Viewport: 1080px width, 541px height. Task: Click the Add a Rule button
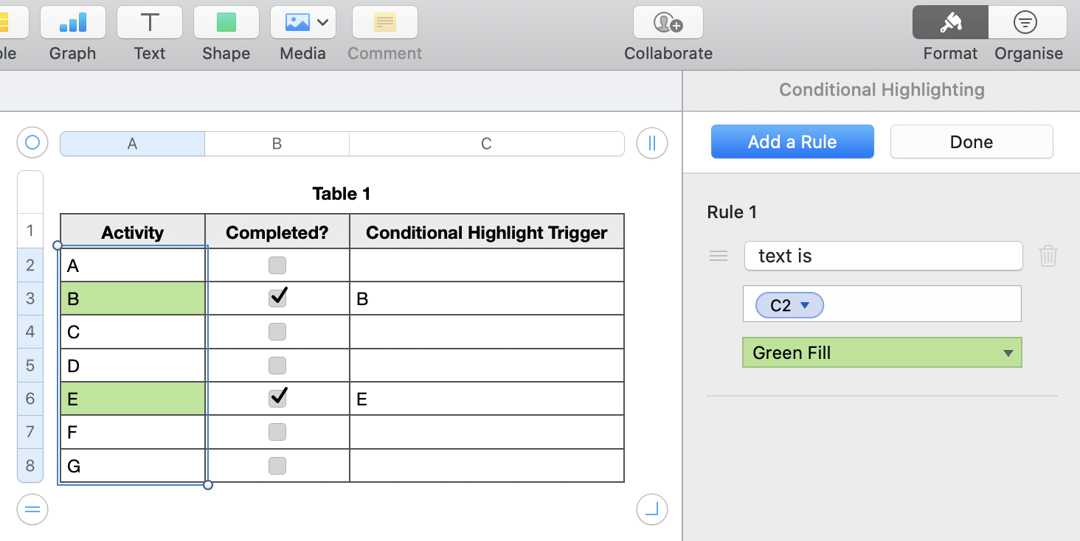point(792,142)
